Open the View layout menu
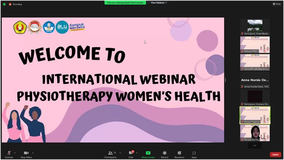This screenshot has width=284, height=160. 277,4
